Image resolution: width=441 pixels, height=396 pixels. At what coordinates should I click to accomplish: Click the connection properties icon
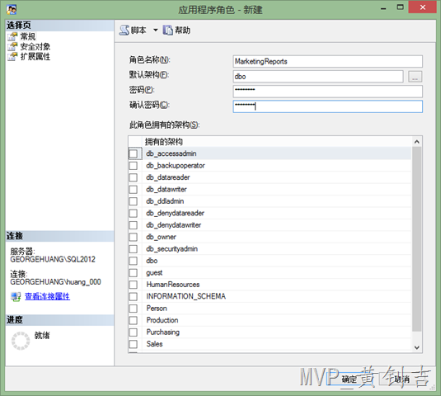click(x=16, y=296)
